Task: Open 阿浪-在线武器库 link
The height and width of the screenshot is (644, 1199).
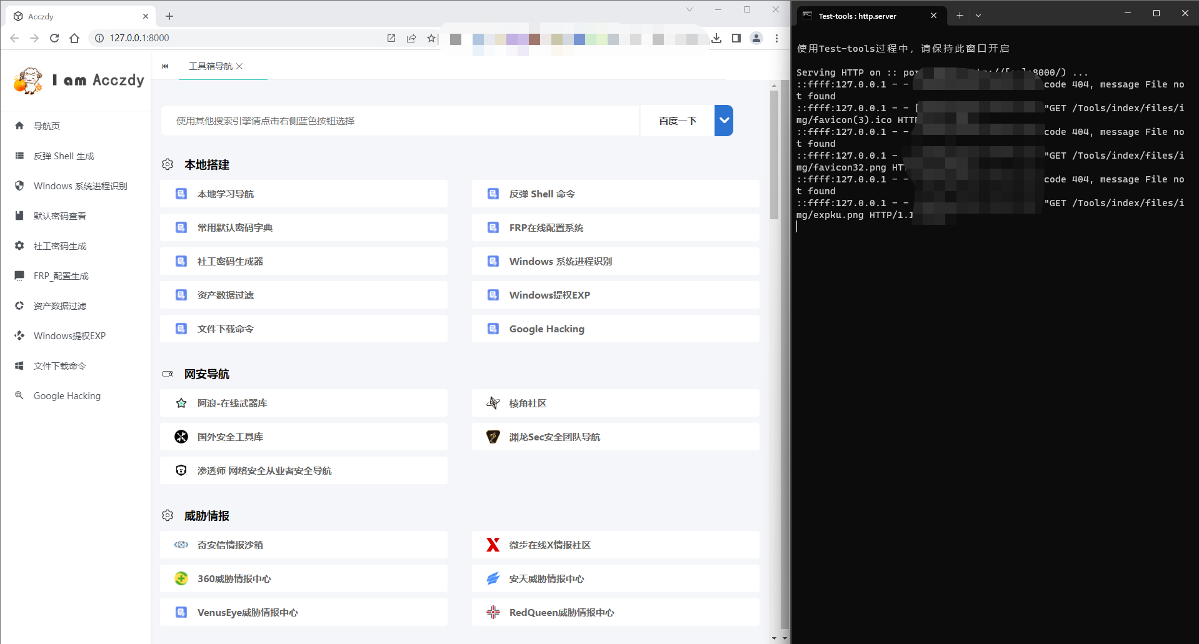Action: coord(304,404)
